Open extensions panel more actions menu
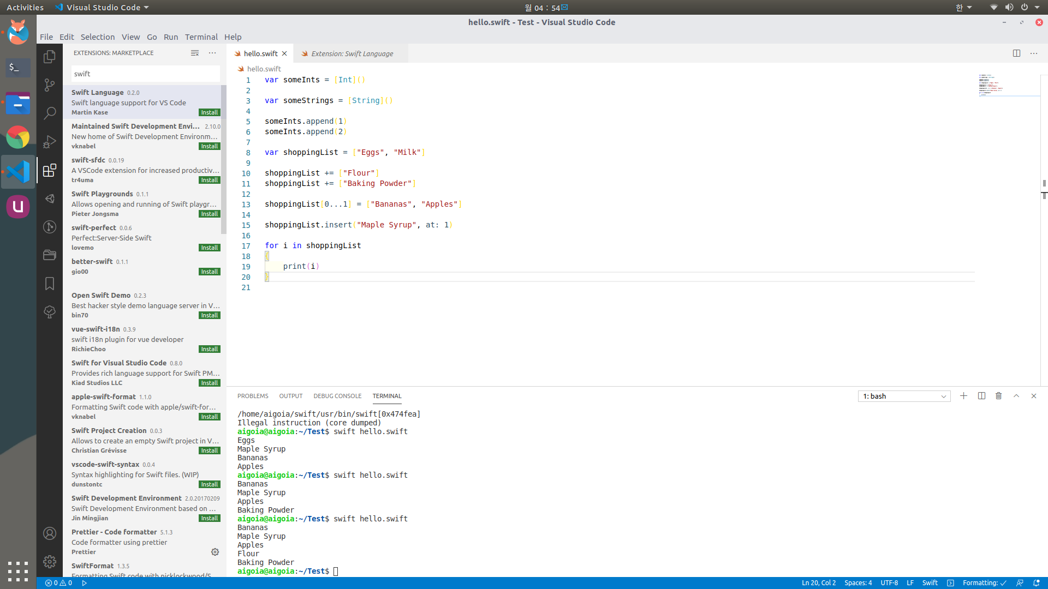Screen dimensions: 1048x589 click(212, 53)
